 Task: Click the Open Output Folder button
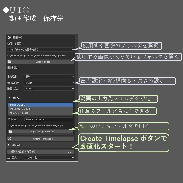(x=41, y=132)
